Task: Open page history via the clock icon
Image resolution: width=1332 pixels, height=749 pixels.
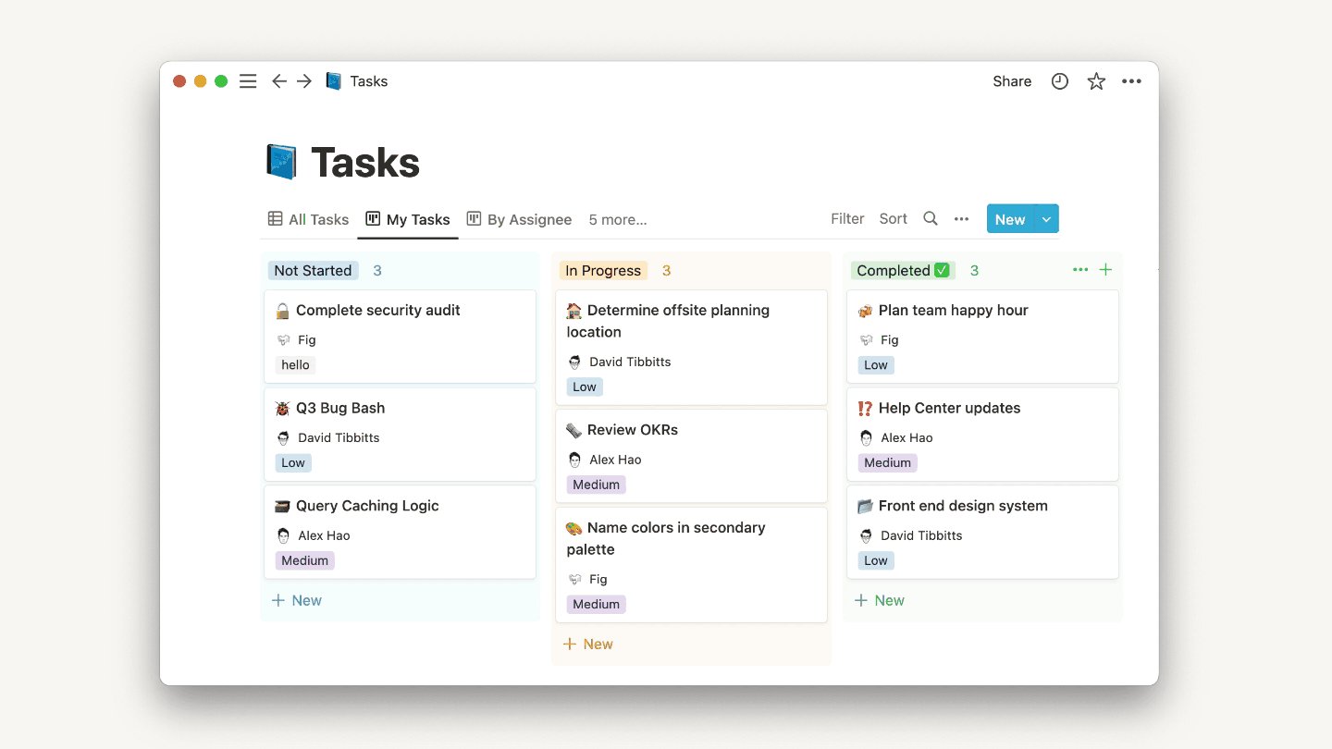Action: pyautogui.click(x=1059, y=81)
